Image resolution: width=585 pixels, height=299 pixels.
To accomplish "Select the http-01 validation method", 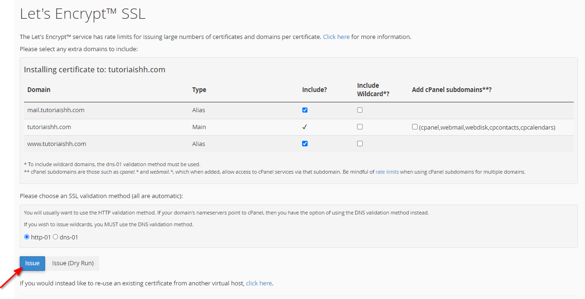I will tap(27, 237).
